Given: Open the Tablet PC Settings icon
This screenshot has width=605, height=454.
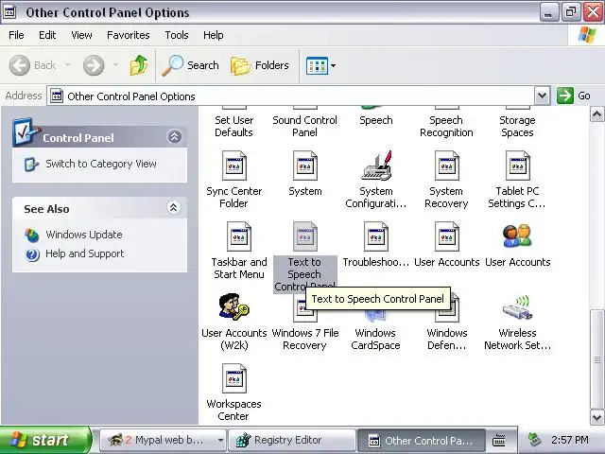Looking at the screenshot, I should 518,166.
